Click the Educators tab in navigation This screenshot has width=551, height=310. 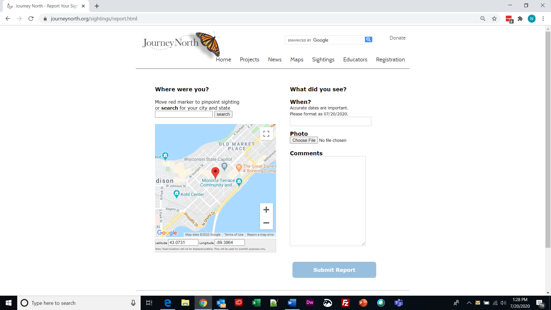coord(355,60)
